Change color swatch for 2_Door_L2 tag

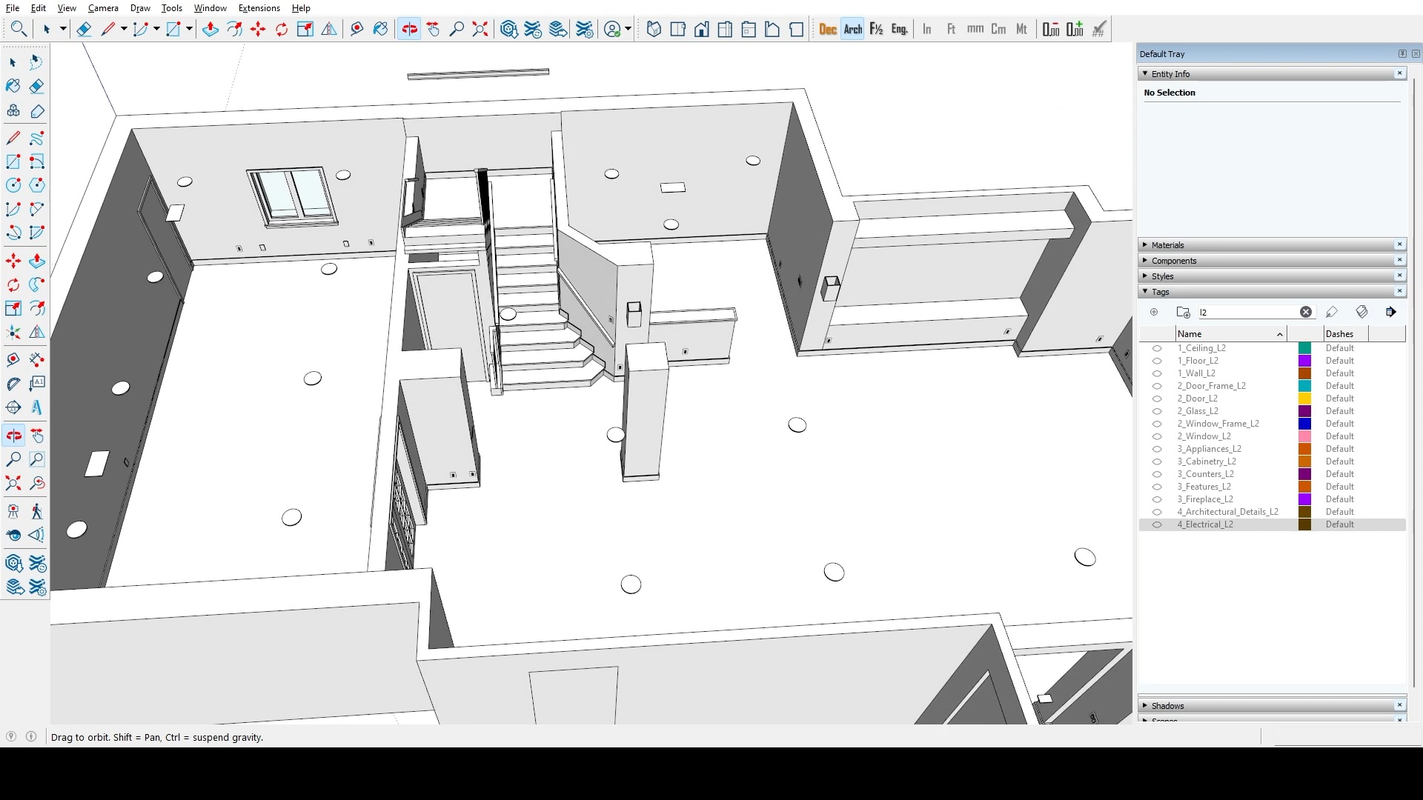[1304, 399]
